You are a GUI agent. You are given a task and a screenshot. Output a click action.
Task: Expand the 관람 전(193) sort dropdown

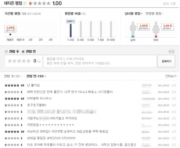(36, 76)
